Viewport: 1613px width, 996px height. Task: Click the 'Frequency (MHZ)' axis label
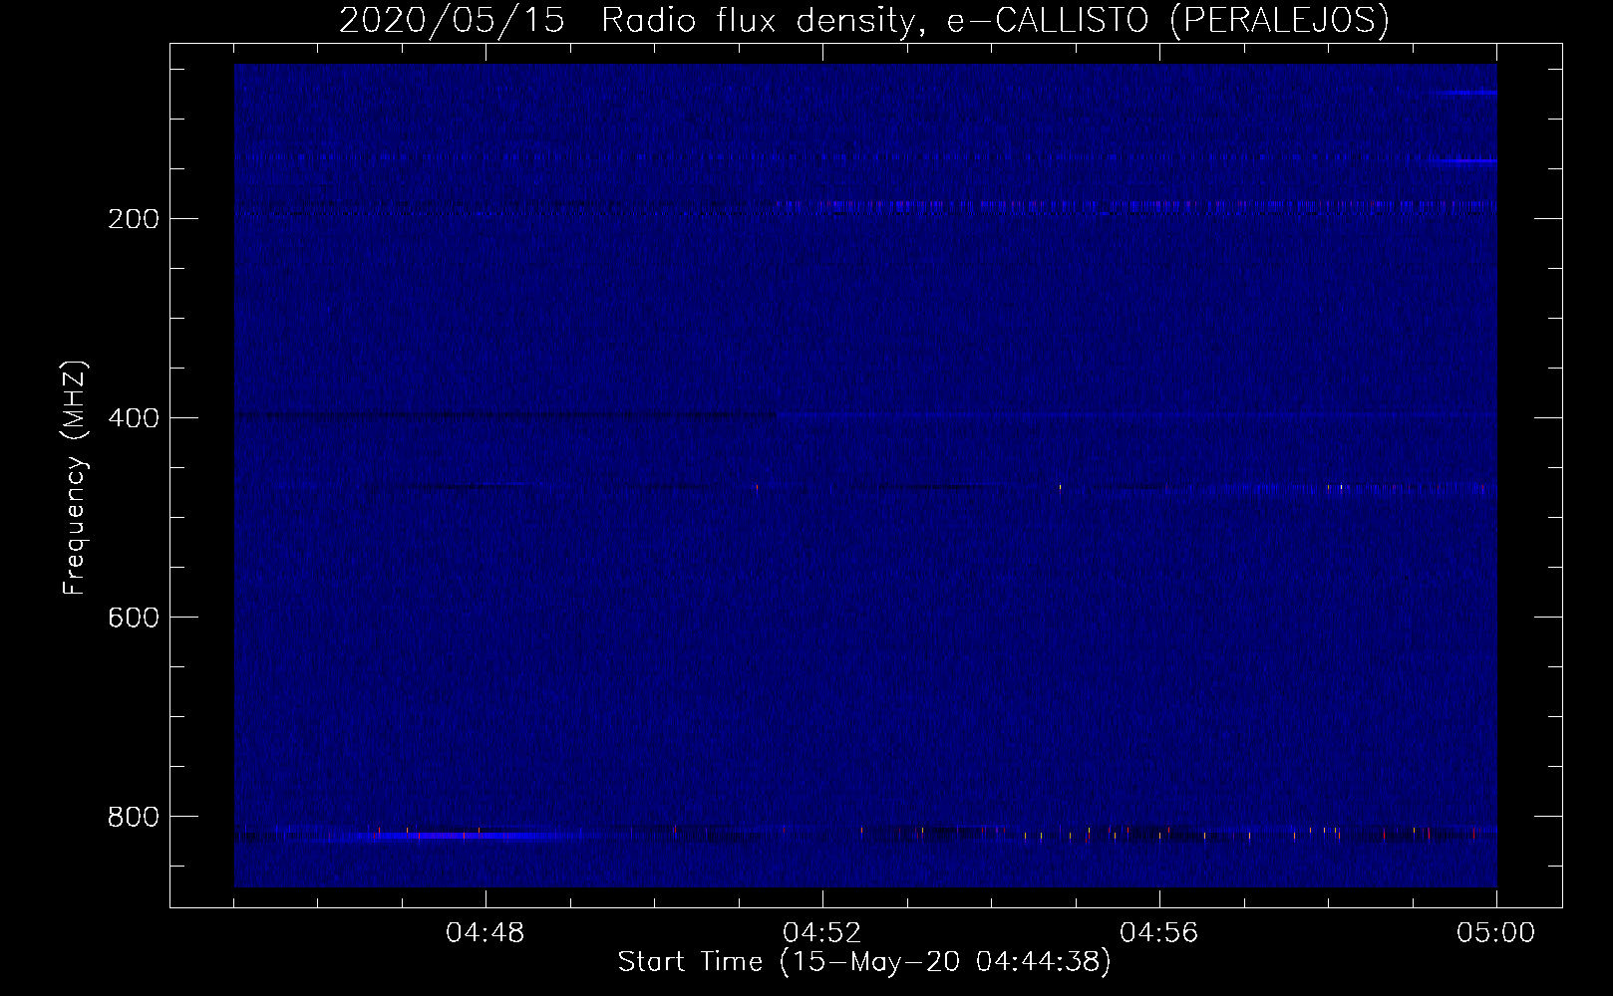[75, 477]
